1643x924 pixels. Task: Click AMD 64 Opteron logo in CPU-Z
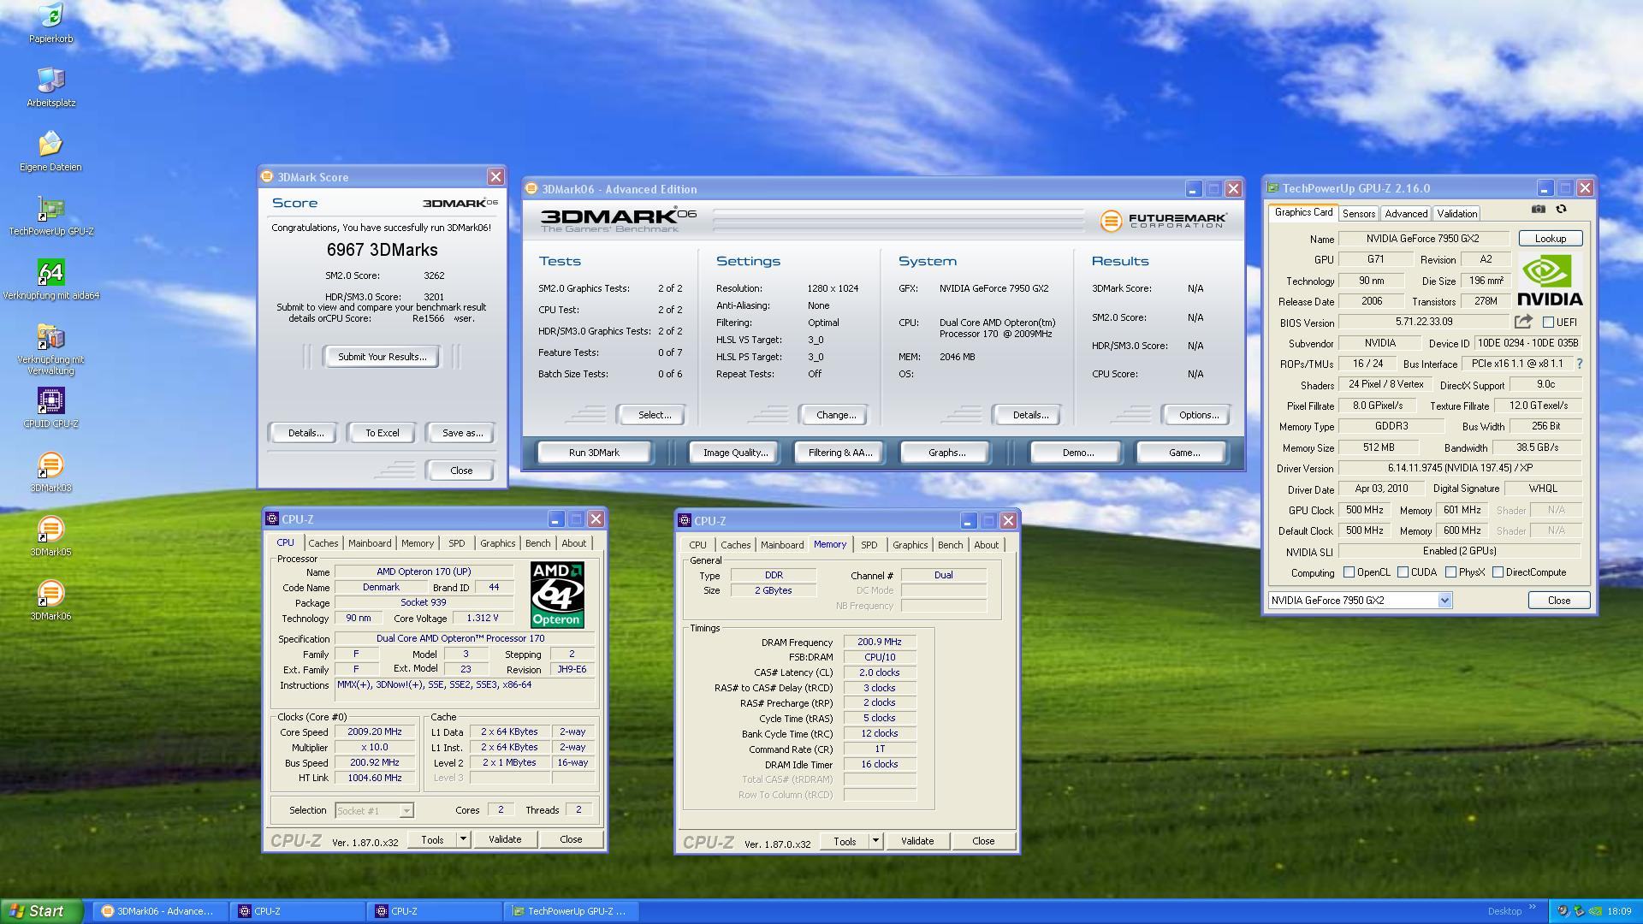click(557, 595)
